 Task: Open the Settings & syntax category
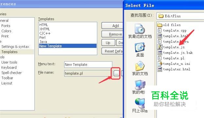(x=15, y=47)
